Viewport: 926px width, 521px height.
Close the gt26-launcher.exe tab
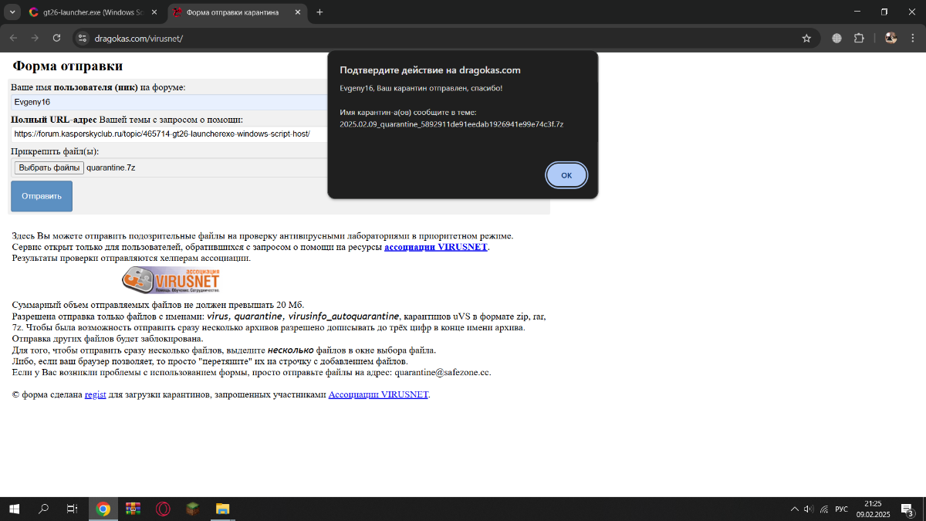pyautogui.click(x=154, y=12)
